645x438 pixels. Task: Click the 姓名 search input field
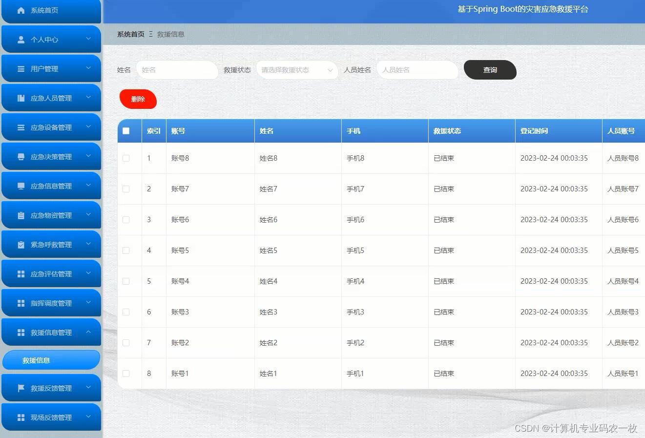[177, 70]
